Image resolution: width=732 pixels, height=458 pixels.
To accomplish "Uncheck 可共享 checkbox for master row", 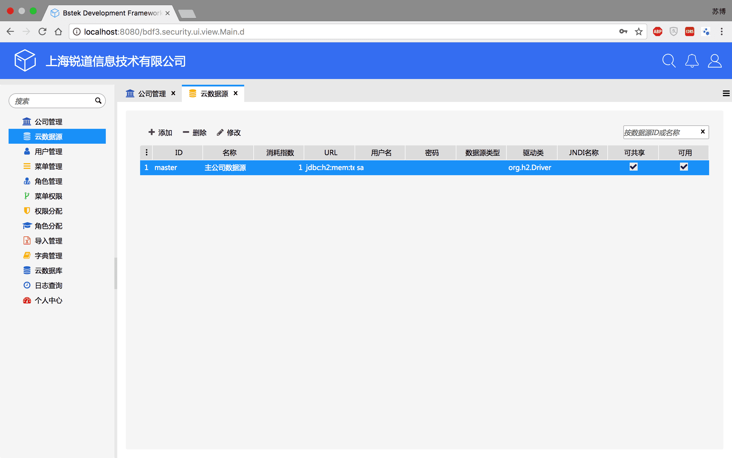I will 633,167.
